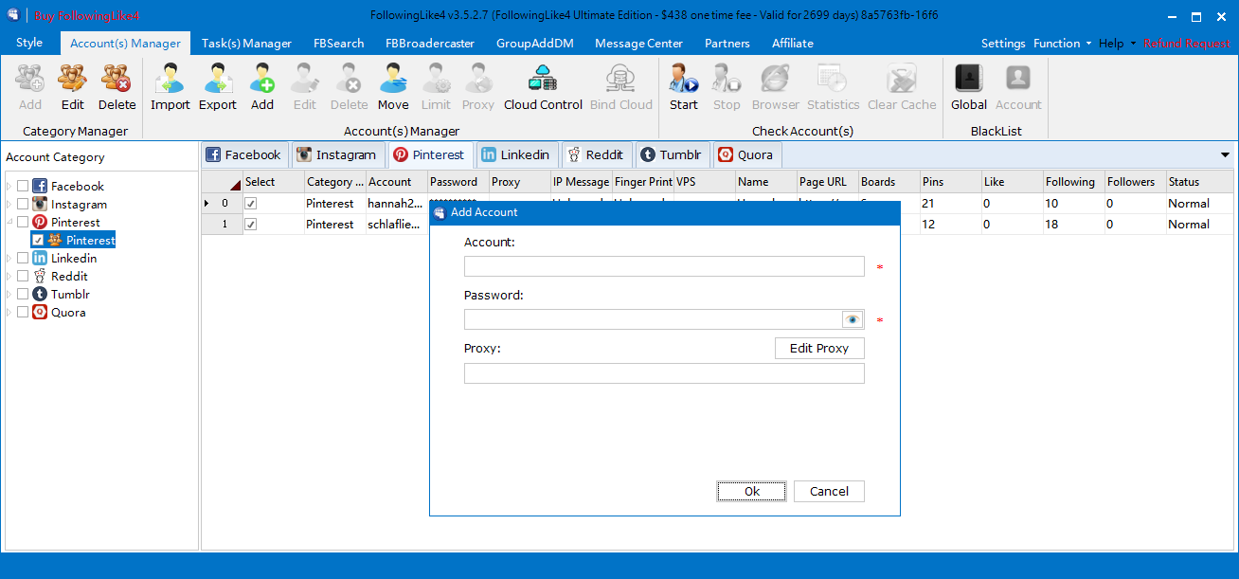This screenshot has height=579, width=1239.
Task: Tick the Quora category checkbox
Action: [23, 313]
